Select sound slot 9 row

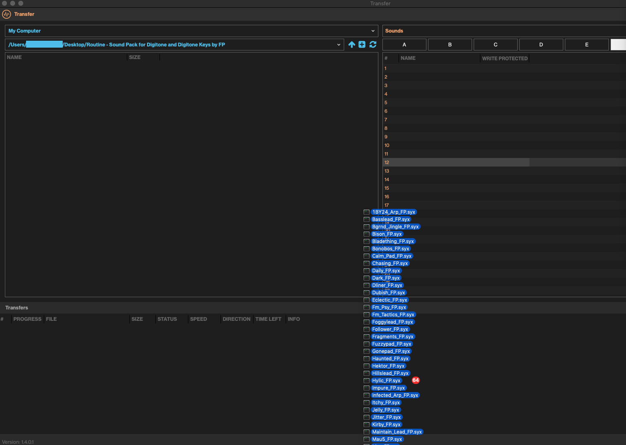(504, 137)
